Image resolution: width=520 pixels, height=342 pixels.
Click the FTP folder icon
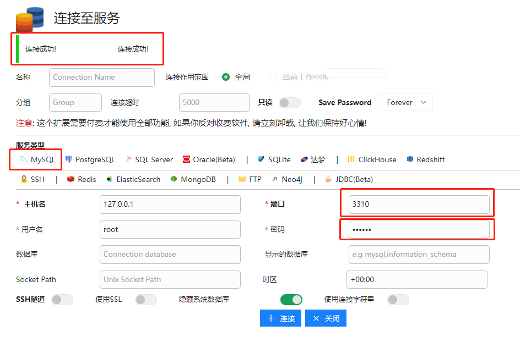pos(242,179)
